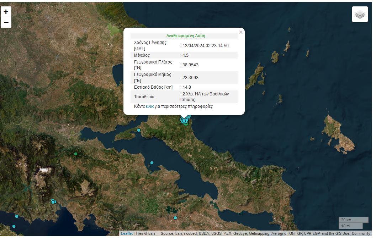
Task: Zoom out of the map
Action: [x=6, y=22]
